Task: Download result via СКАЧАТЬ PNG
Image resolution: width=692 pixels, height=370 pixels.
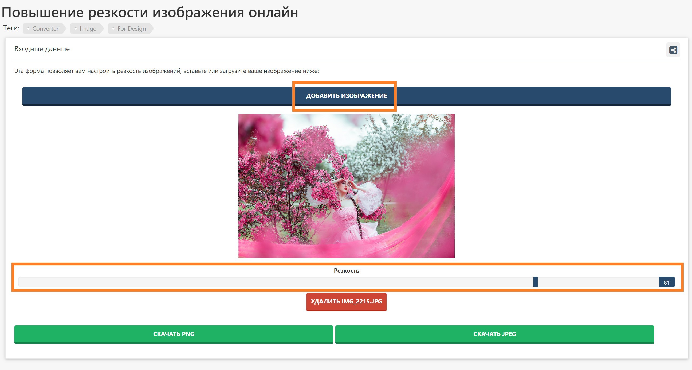Action: coord(174,334)
